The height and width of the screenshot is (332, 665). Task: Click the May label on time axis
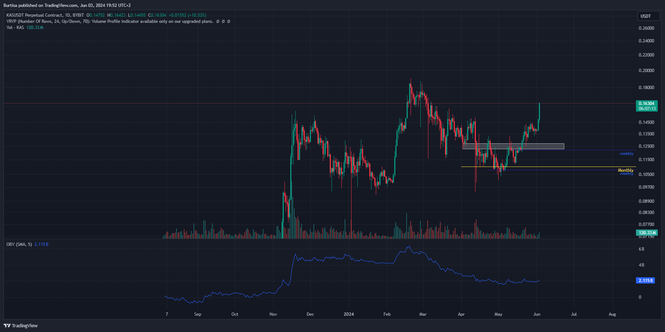click(498, 314)
